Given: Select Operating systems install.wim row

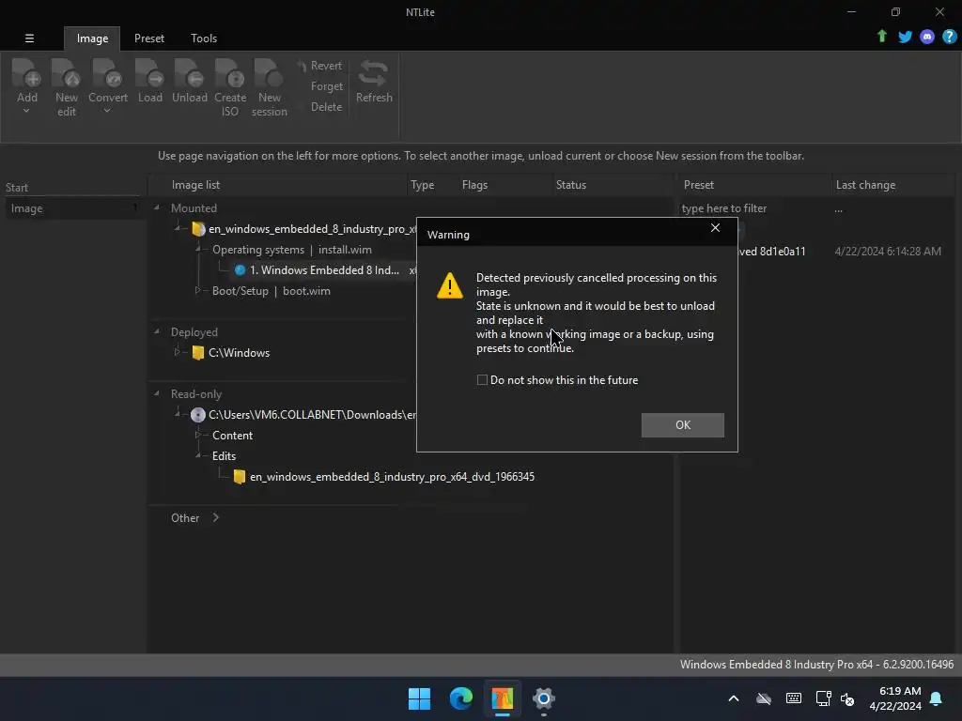Looking at the screenshot, I should [291, 250].
